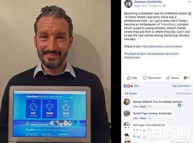Like Sarbit Figo Lambou's comment
The image size is (193, 143).
coord(135,118)
